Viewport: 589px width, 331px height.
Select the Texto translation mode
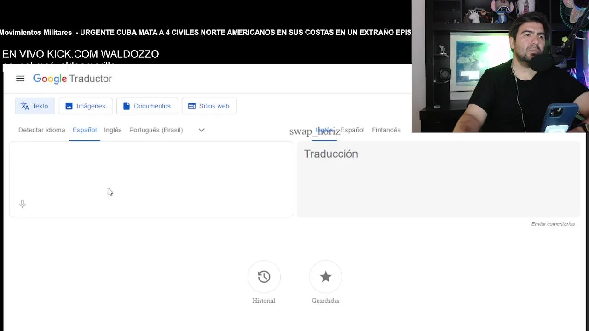(x=35, y=106)
